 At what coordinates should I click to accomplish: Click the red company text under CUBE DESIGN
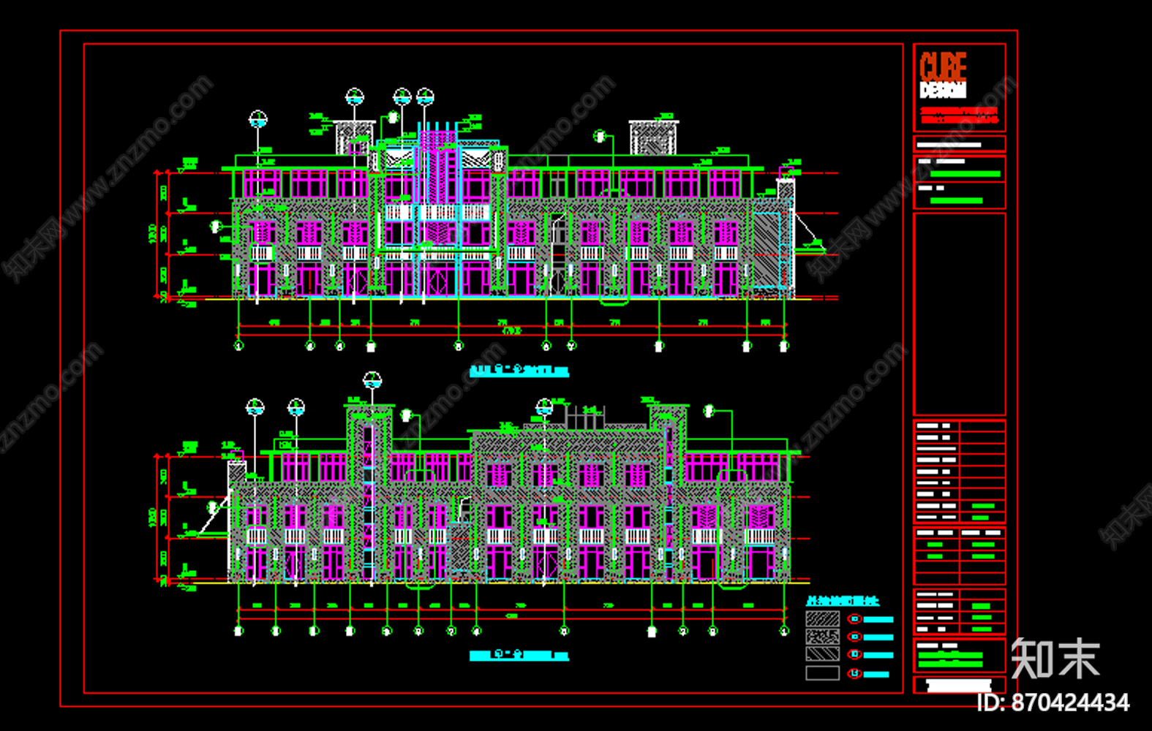(959, 115)
